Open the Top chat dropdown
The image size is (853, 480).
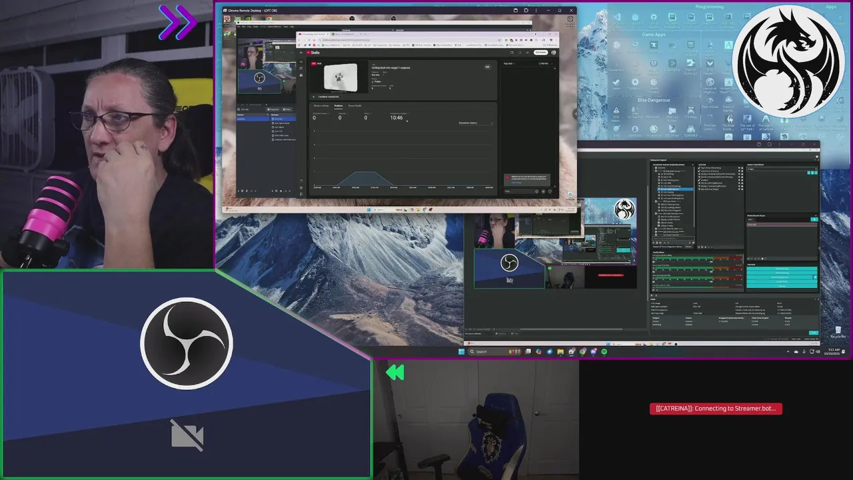(509, 63)
